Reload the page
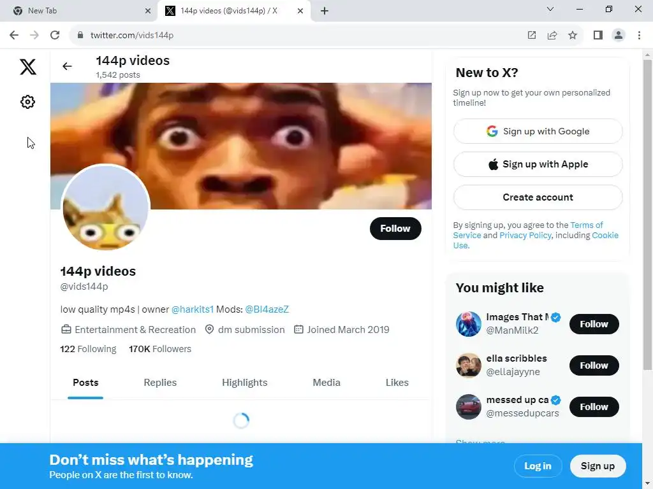The image size is (653, 489). click(x=55, y=36)
